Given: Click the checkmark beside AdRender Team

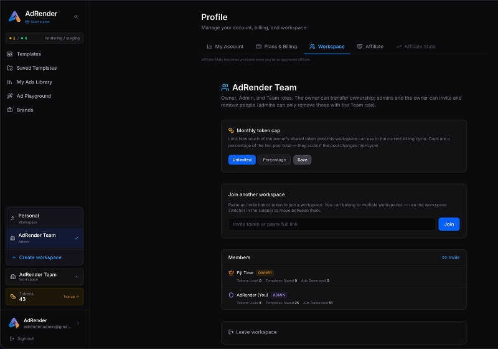Looking at the screenshot, I should point(77,238).
